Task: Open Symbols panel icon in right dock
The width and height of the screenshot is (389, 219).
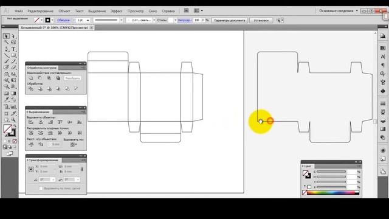Action: coord(383,91)
